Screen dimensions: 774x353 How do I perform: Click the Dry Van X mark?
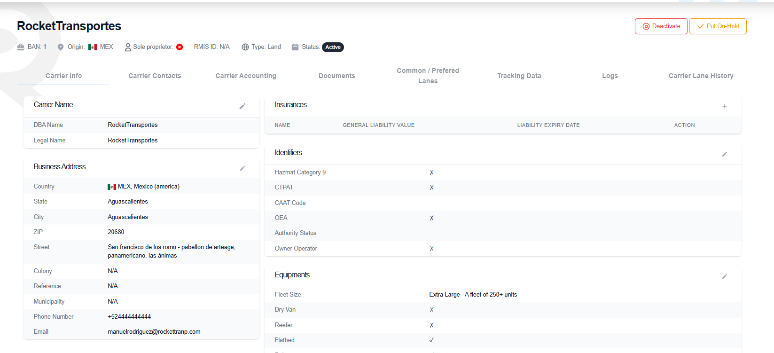click(x=431, y=310)
